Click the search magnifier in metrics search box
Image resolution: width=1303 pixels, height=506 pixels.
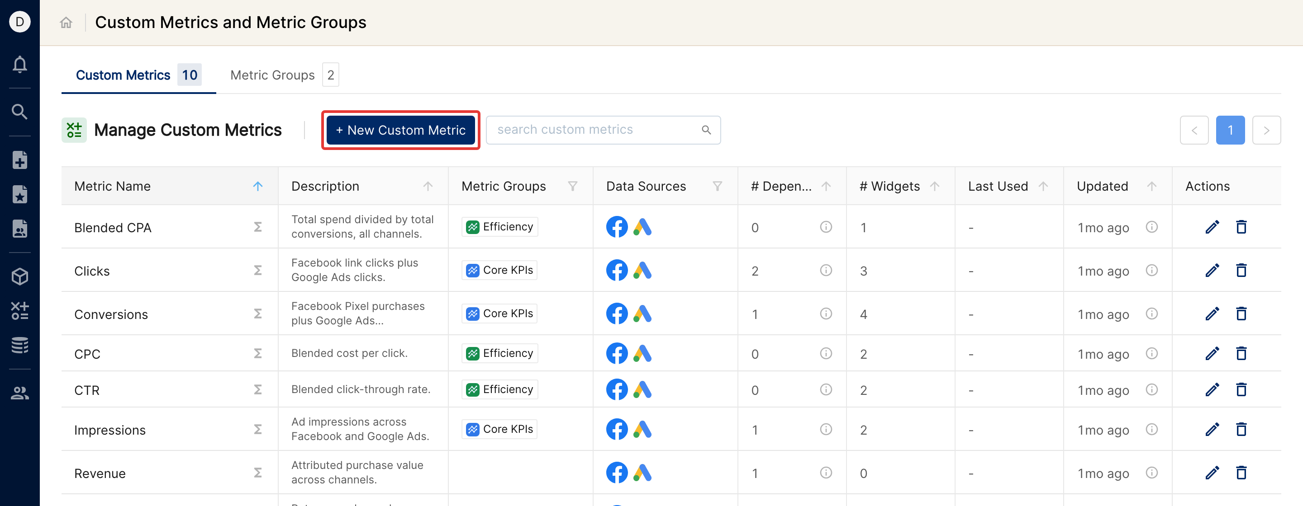[x=707, y=130]
